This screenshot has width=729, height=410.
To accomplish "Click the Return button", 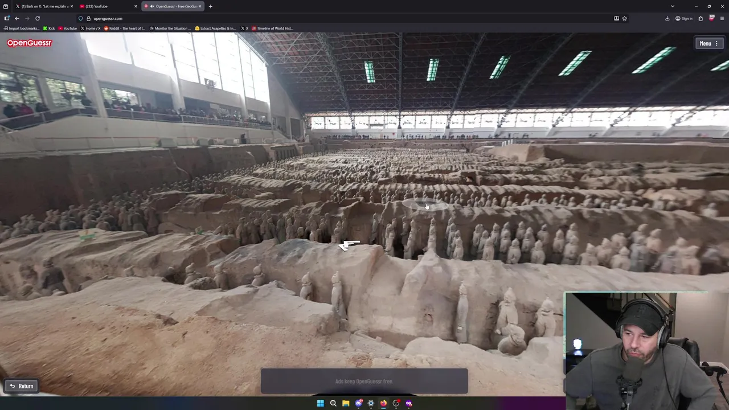I will (22, 386).
